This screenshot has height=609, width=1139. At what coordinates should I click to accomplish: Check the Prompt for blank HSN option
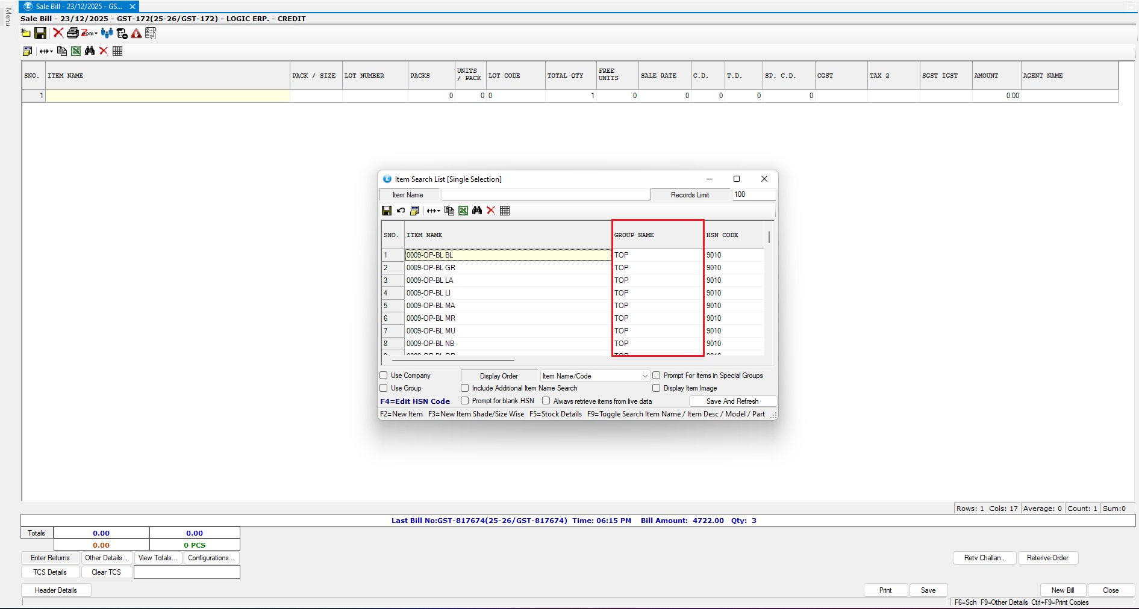[x=465, y=401]
